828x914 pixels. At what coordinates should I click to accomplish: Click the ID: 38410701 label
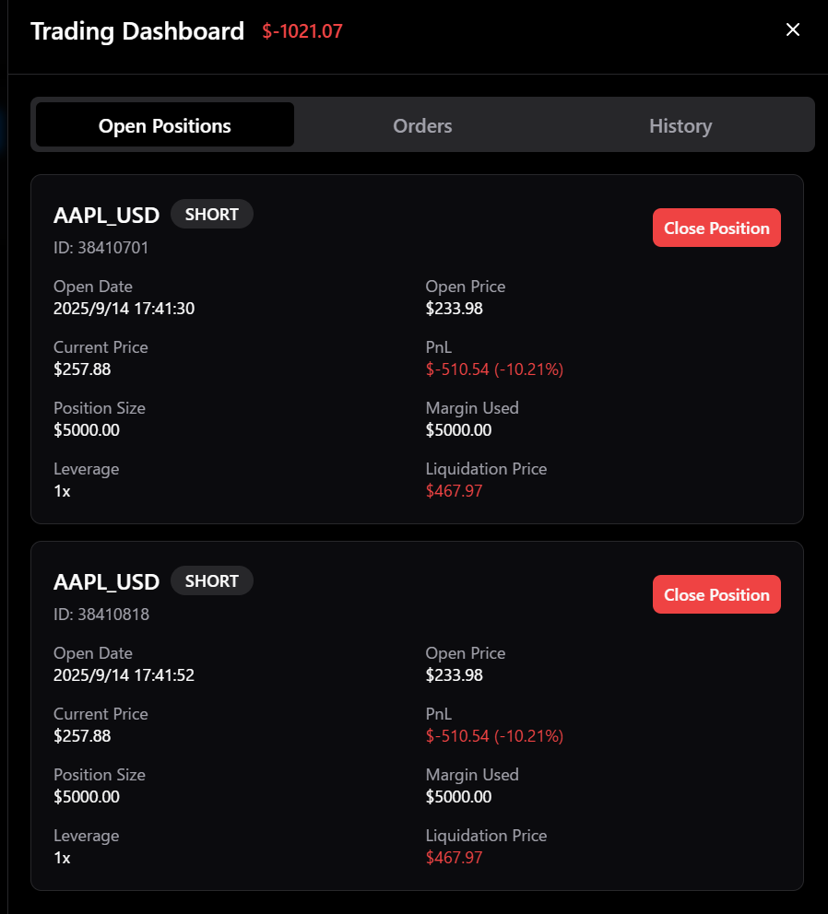(x=101, y=248)
